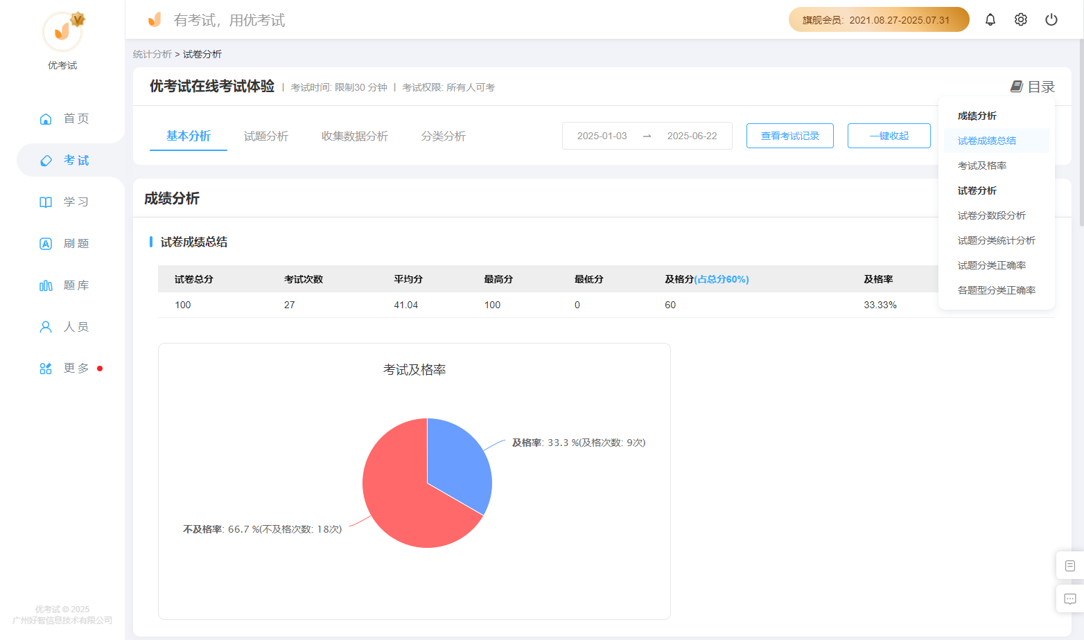Click the 更多 red notification dot
Viewport: 1084px width, 640px height.
click(100, 368)
